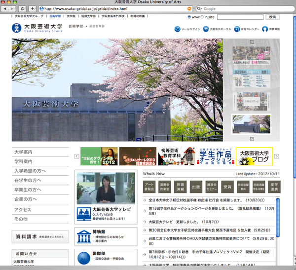Screen dimensions: 296x270
Task: Filter news by 映画演劇 category
Action: 180,187
